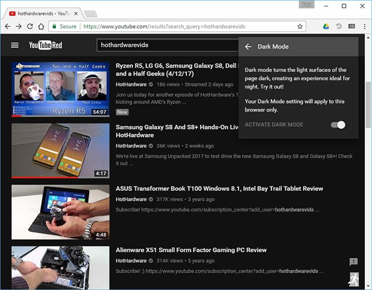Click the verified badge next to 186 views
372x290 pixels.
coord(151,84)
